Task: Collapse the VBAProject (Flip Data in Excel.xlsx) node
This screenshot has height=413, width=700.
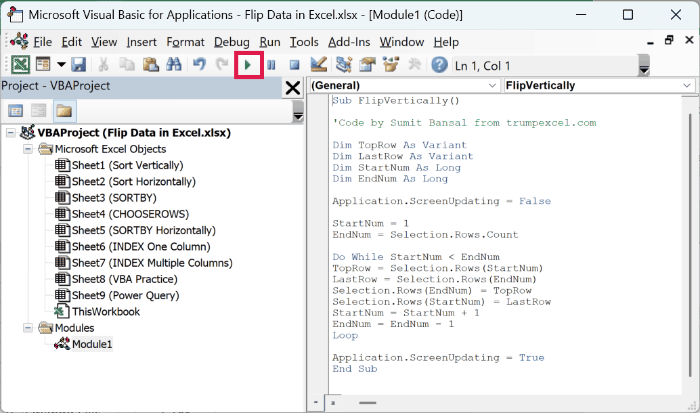Action: [x=11, y=133]
